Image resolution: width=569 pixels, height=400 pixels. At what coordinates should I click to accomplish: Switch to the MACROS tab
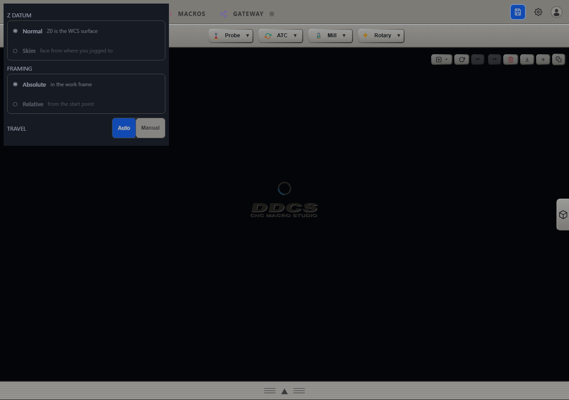[192, 14]
